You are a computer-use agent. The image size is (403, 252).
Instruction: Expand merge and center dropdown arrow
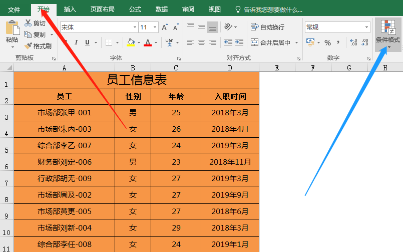point(296,42)
